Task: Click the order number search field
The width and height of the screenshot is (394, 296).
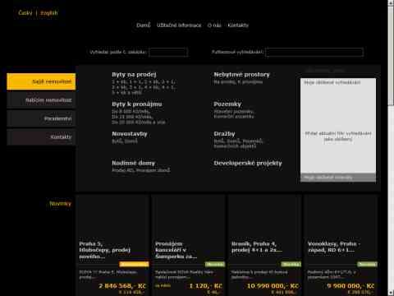Action: point(168,52)
